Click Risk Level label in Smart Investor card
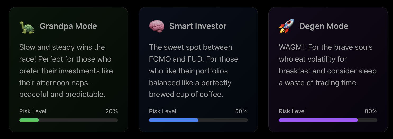The image size is (393, 139). (162, 111)
